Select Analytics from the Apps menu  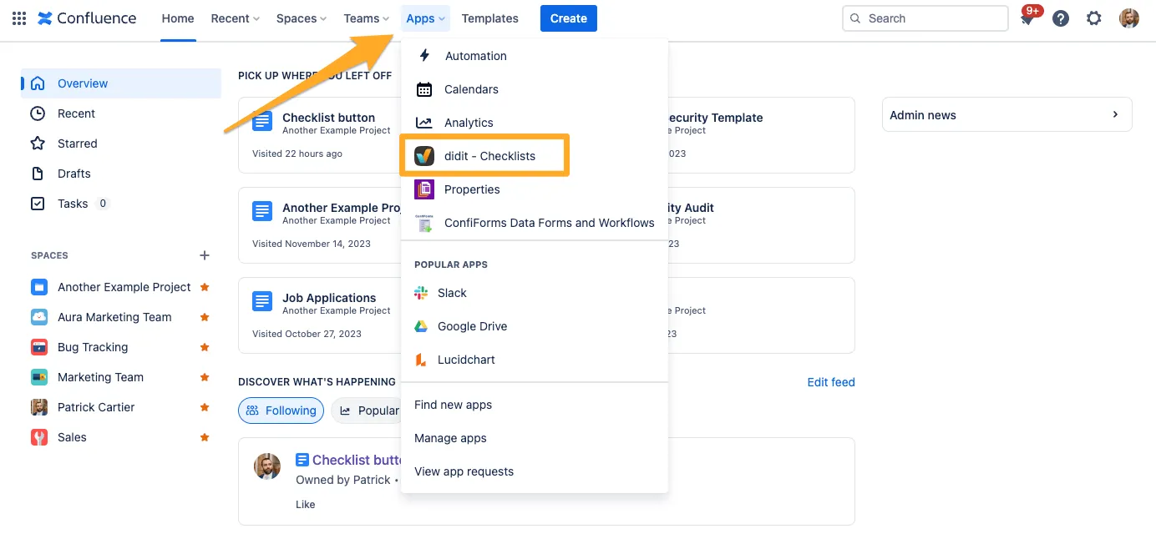(535, 123)
